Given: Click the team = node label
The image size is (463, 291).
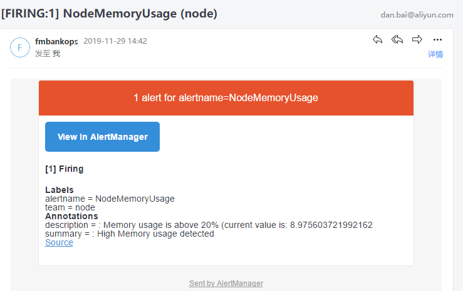Looking at the screenshot, I should [70, 207].
